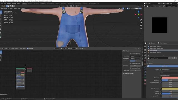Open the Physics properties tab icon
The height and width of the screenshot is (100, 178).
[145, 72]
